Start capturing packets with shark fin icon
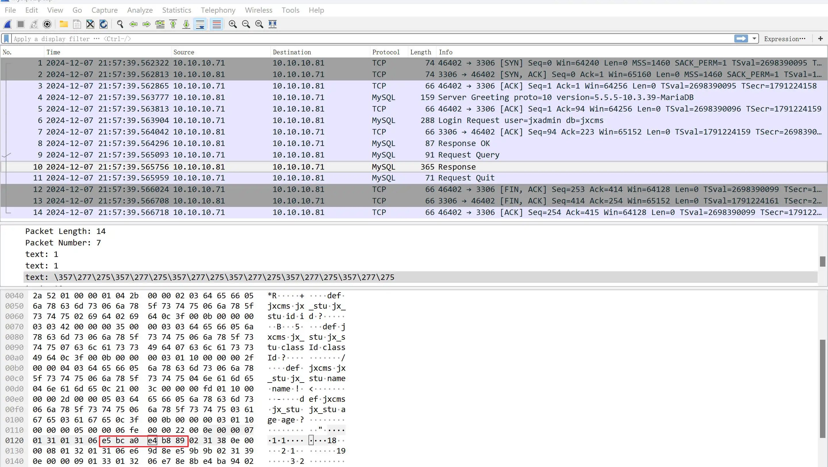This screenshot has width=828, height=467. (x=8, y=24)
